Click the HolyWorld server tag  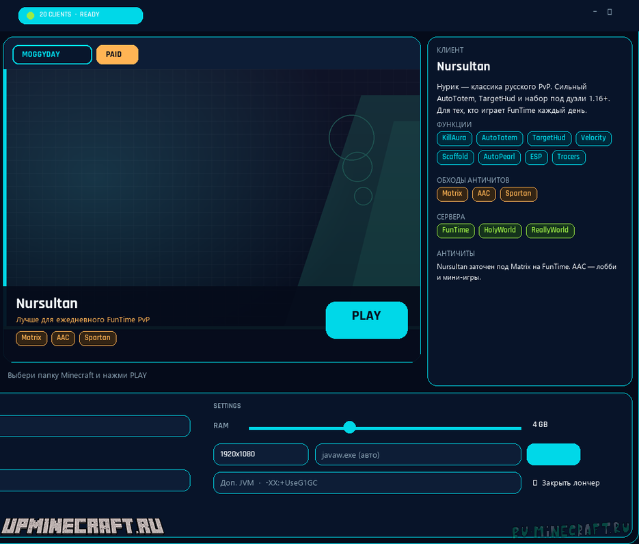tap(500, 231)
